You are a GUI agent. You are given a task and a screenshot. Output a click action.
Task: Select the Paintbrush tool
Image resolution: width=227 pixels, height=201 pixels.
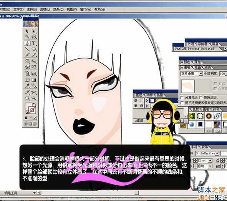[27, 55]
